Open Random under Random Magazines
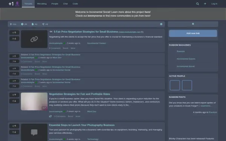This screenshot has height=141, width=226. [181, 51]
